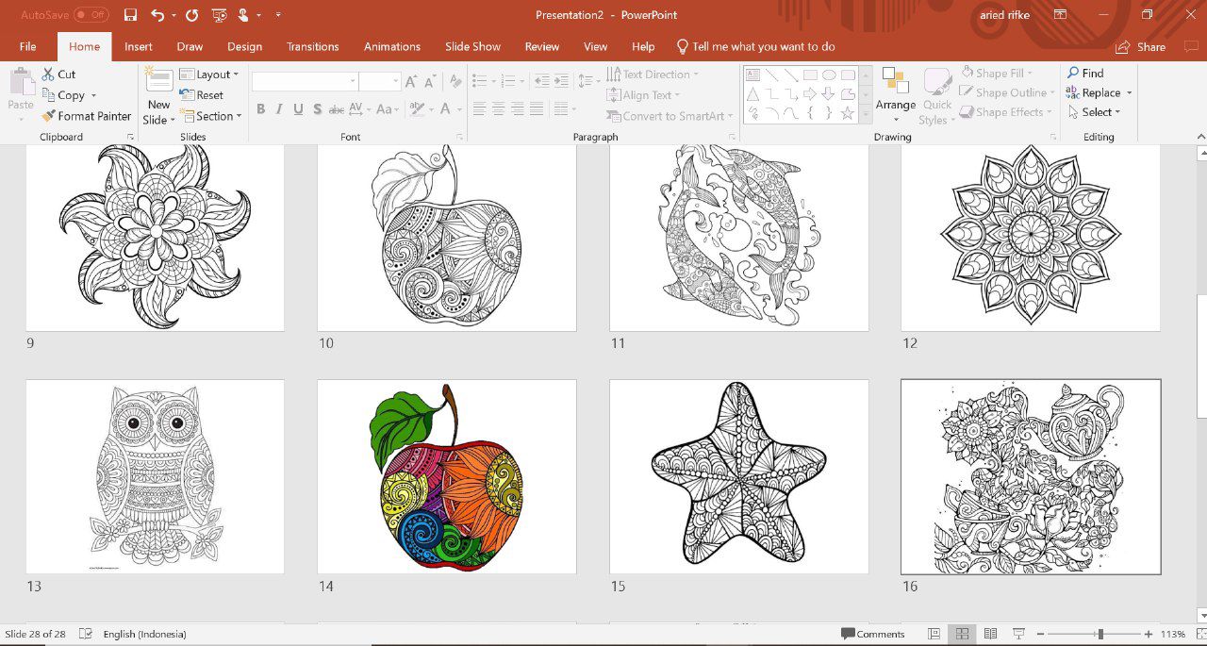Switch to Reading View in status bar
1207x646 pixels.
tap(990, 634)
